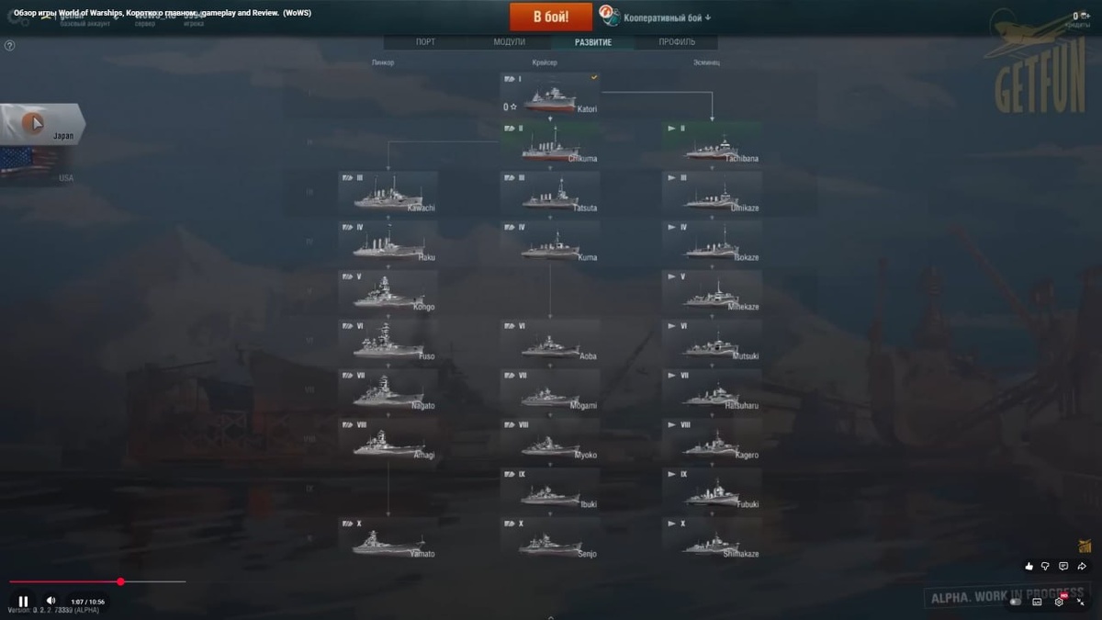Select the Japan nation flag
1102x620 pixels.
pyautogui.click(x=42, y=124)
